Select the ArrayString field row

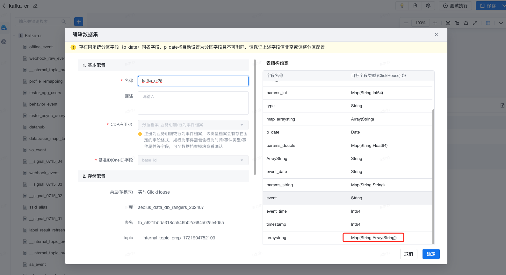tap(347, 159)
